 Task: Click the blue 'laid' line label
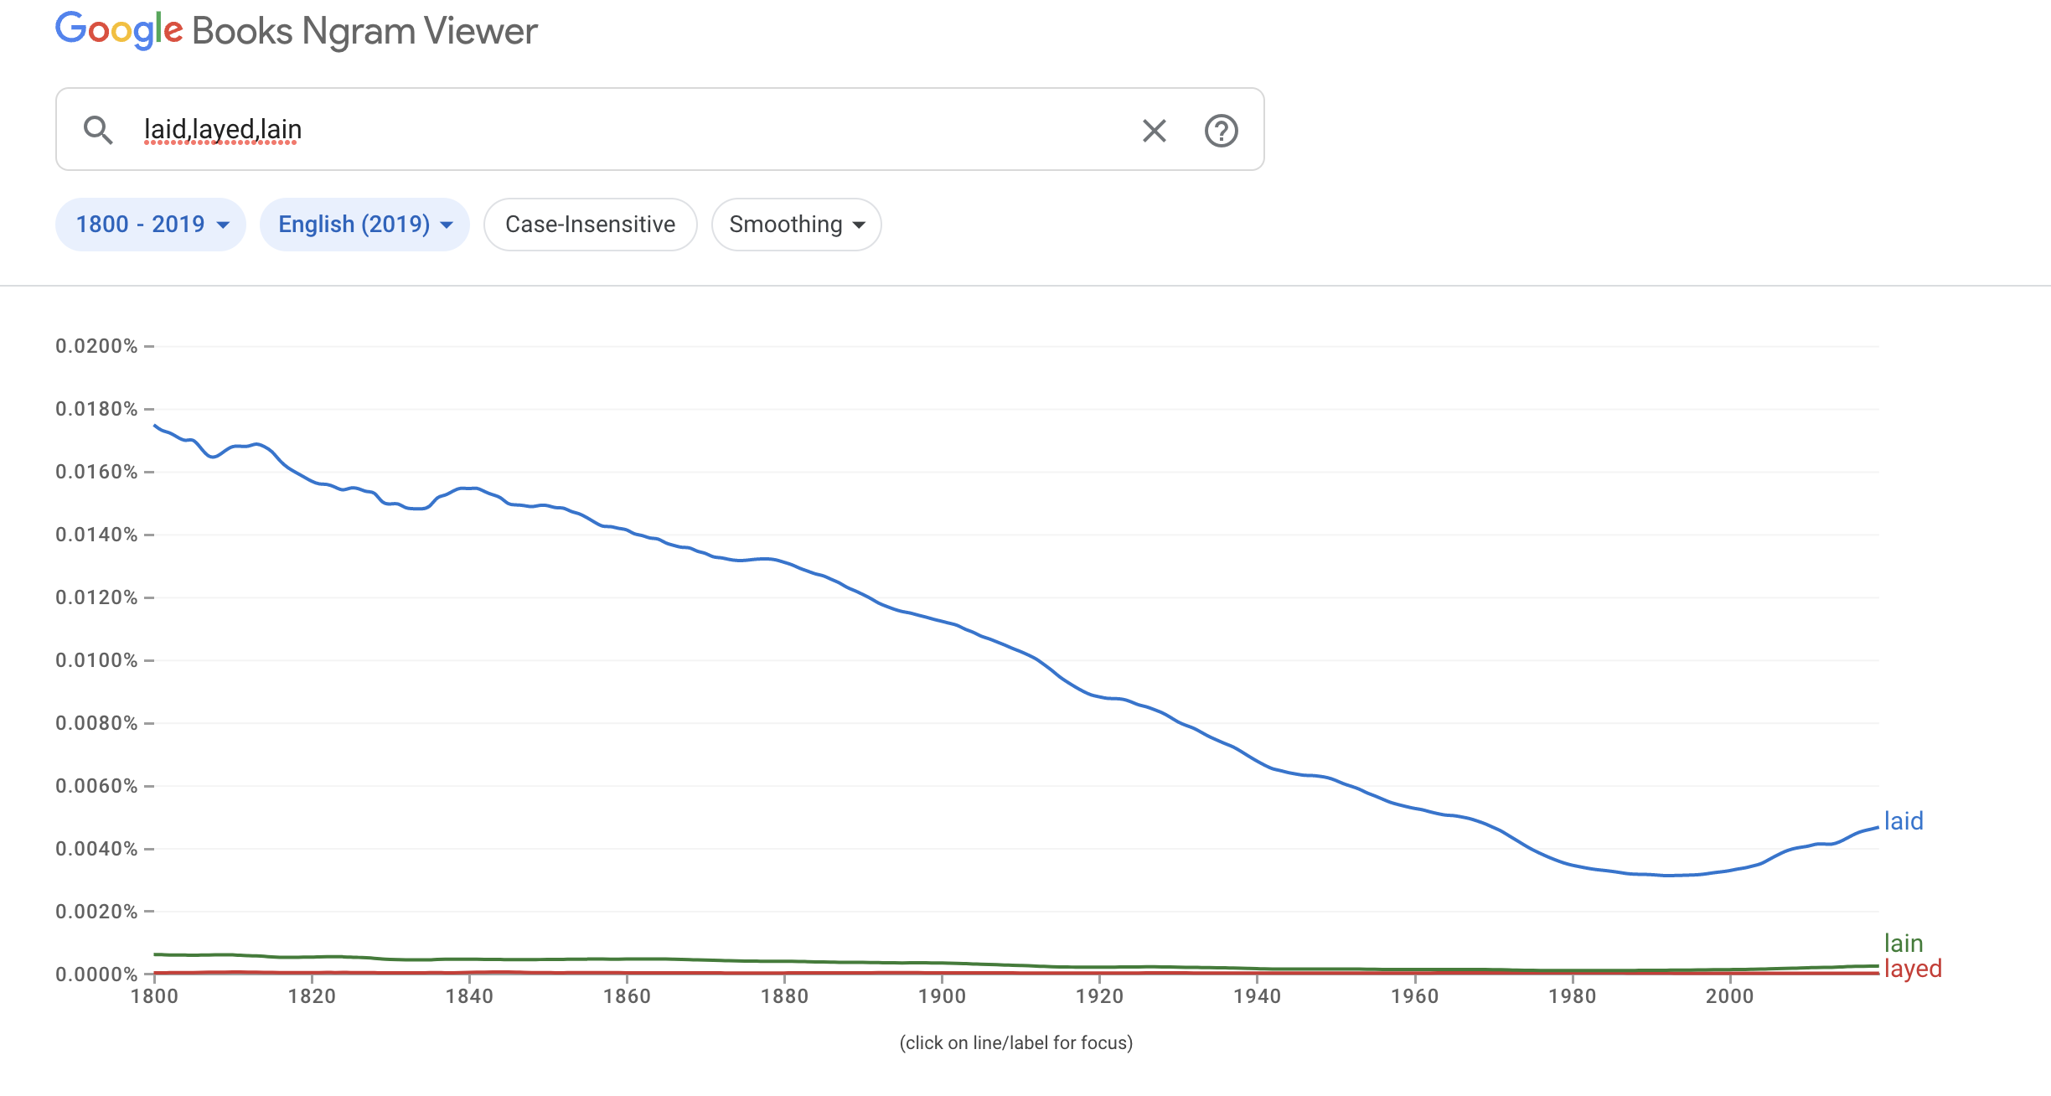(x=1904, y=821)
